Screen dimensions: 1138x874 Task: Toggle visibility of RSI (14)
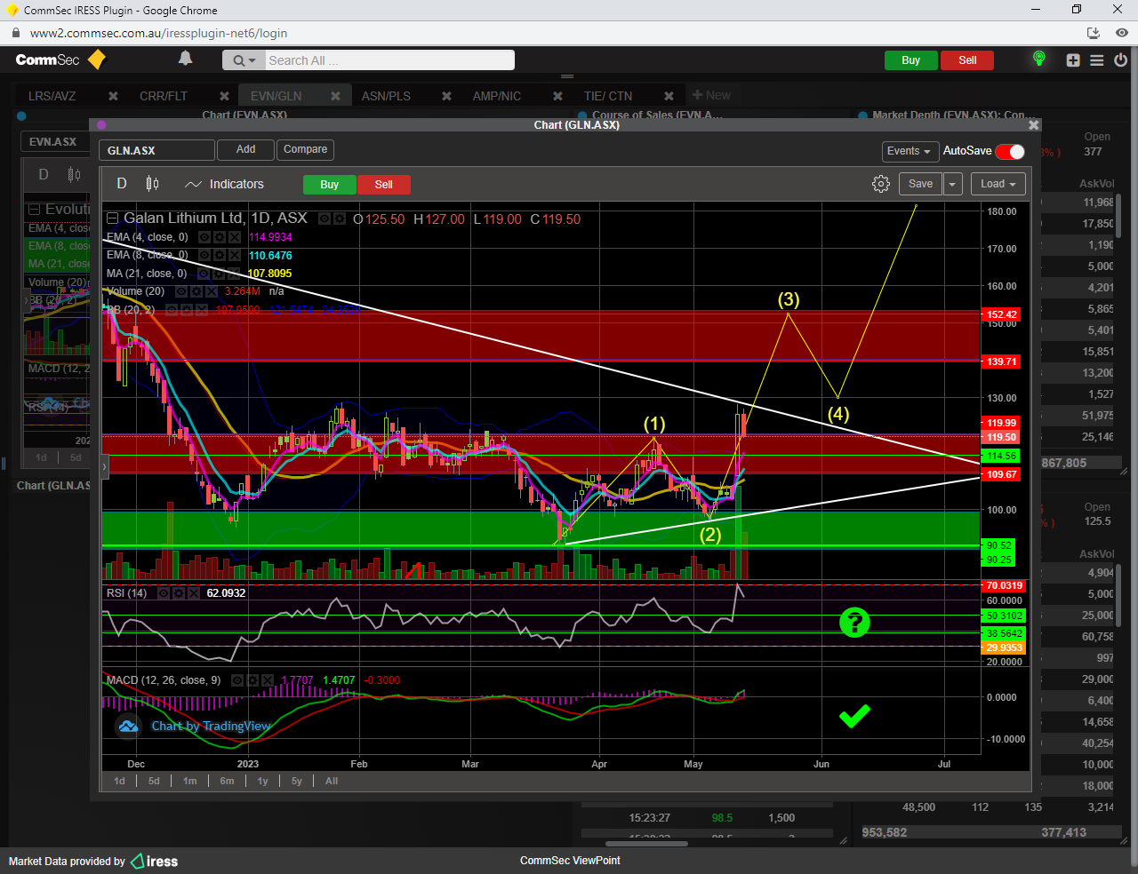[x=164, y=593]
